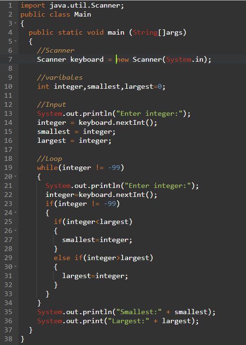The image size is (246, 345).
Task: Collapse the else-if block fold at line 30
Action: coord(15,267)
